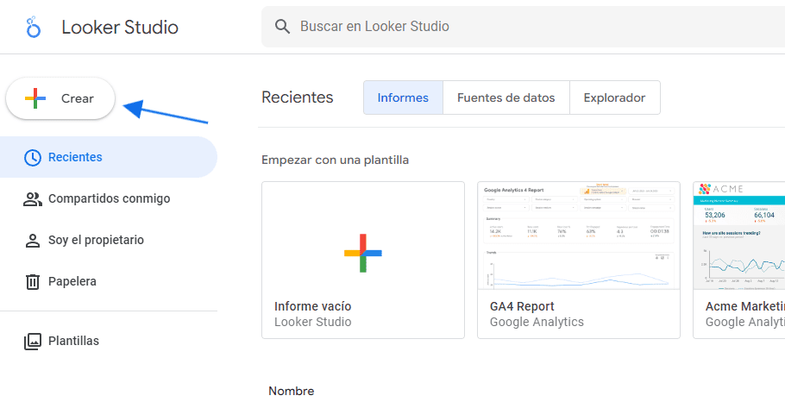The height and width of the screenshot is (402, 785).
Task: Click the colorful plus icon in Crear
Action: coord(35,98)
